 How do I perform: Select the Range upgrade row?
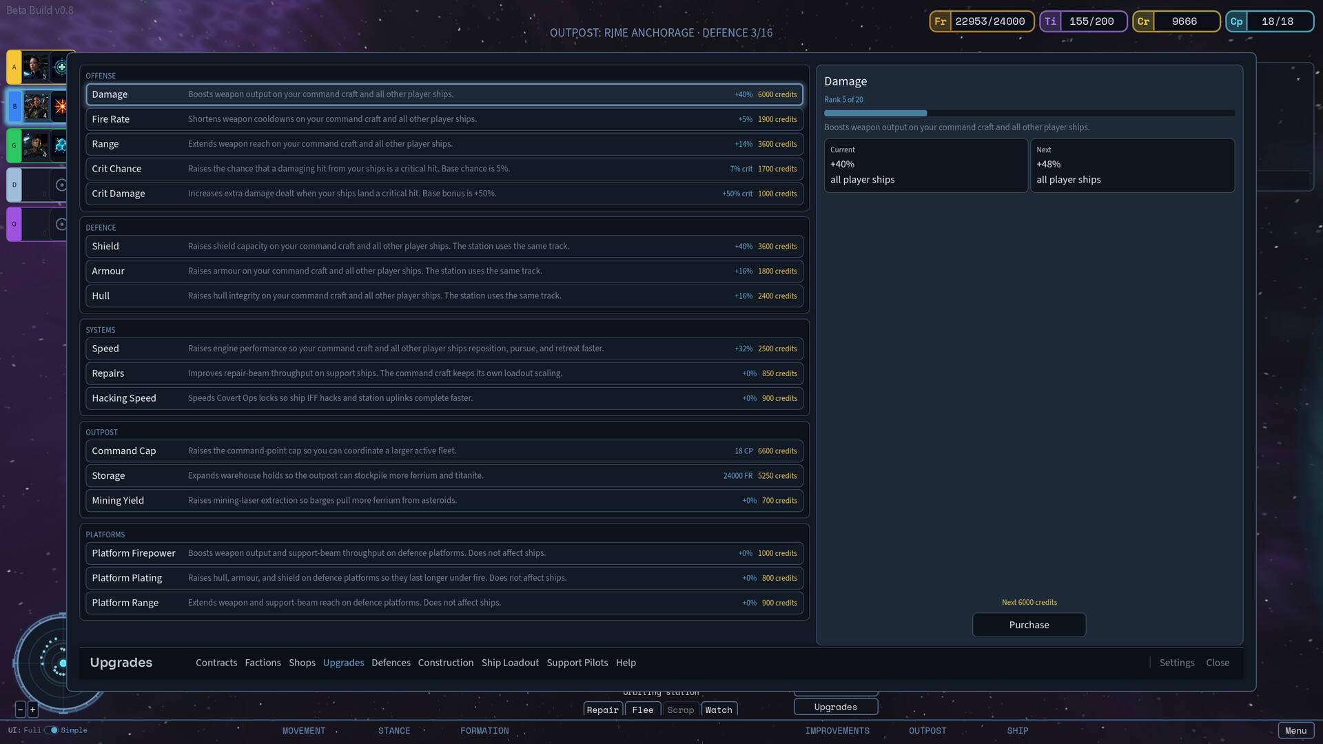click(x=444, y=144)
